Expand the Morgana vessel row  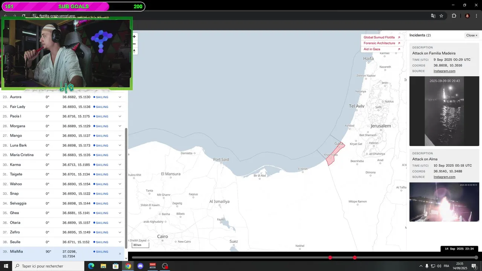tap(120, 126)
